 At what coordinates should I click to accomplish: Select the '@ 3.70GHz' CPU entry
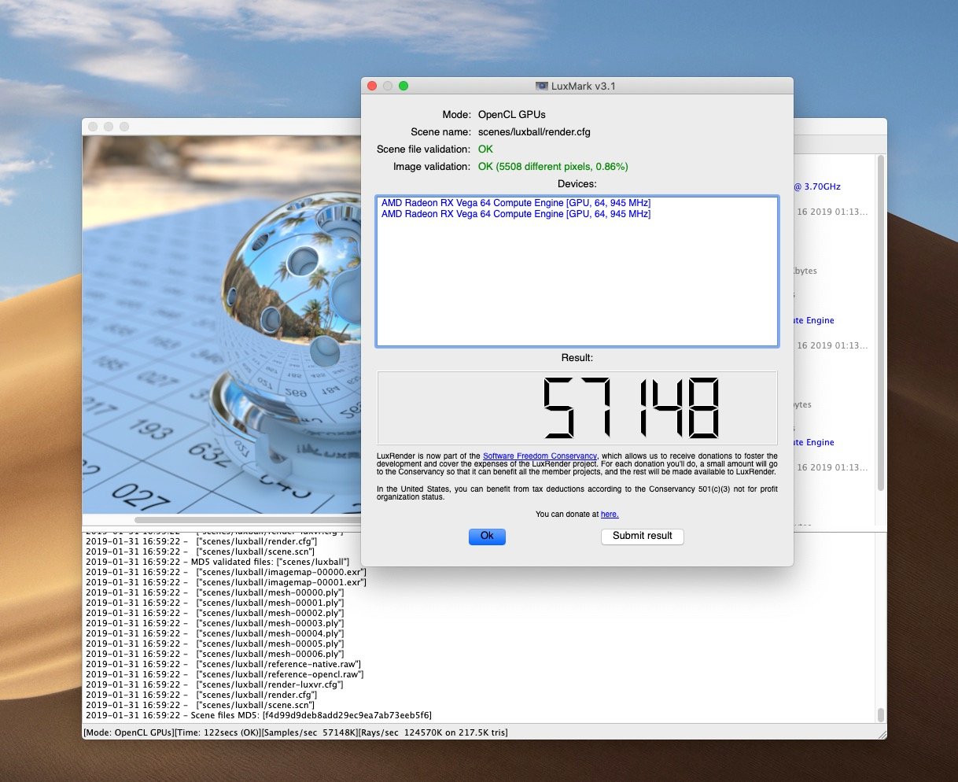(x=817, y=187)
